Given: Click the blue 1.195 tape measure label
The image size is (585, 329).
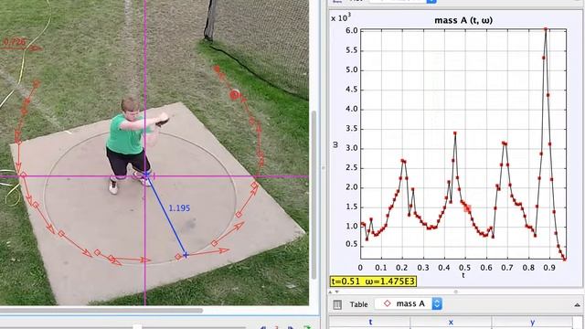Looking at the screenshot, I should click(x=179, y=208).
